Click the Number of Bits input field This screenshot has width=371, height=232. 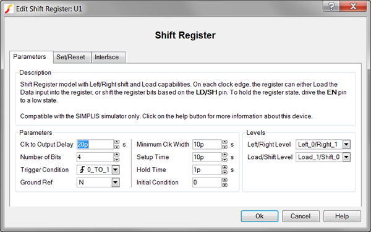[95, 157]
